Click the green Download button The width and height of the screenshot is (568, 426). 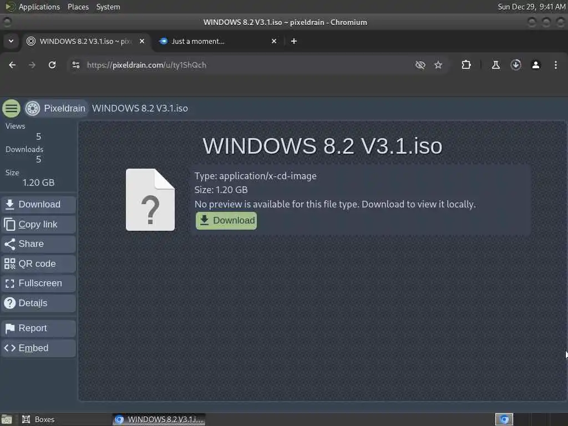point(226,221)
